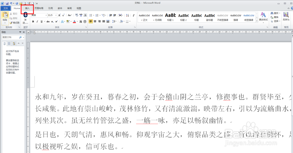Open the Bullets list dropdown arrow

click(94, 15)
